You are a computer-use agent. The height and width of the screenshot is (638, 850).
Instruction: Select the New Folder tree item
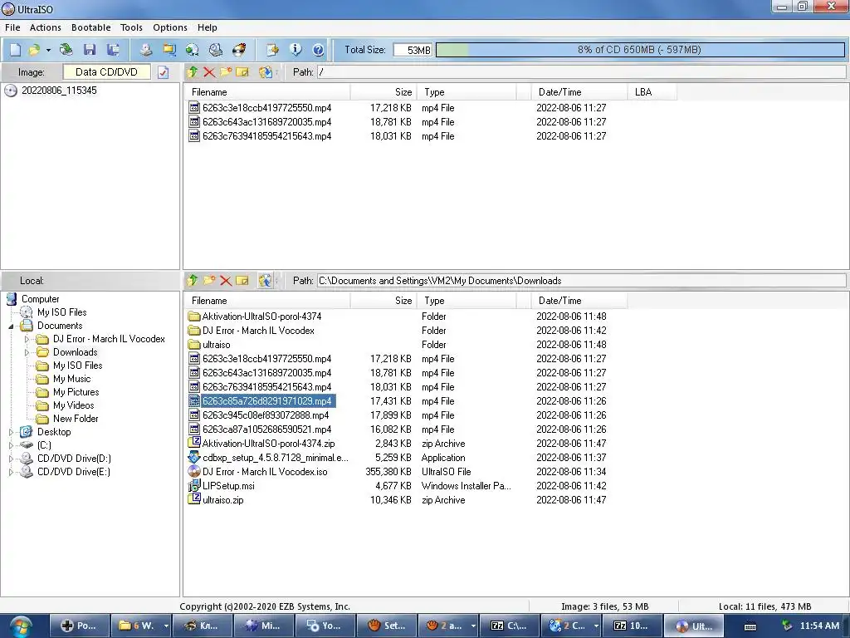click(x=76, y=419)
